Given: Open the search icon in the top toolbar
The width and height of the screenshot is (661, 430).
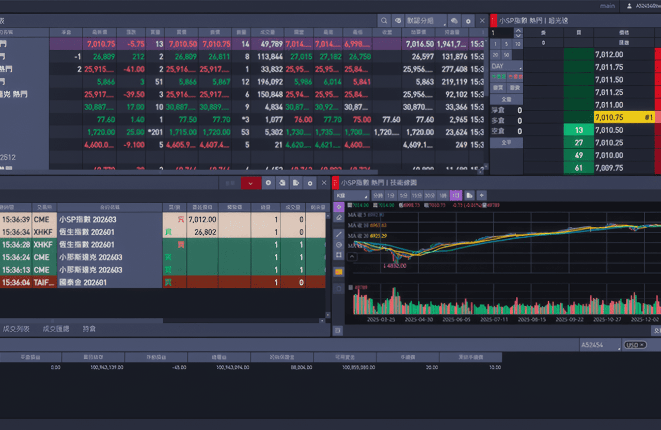Looking at the screenshot, I should tap(384, 20).
